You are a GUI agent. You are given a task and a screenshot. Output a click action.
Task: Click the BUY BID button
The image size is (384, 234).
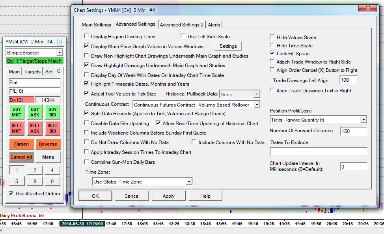[x=53, y=112]
